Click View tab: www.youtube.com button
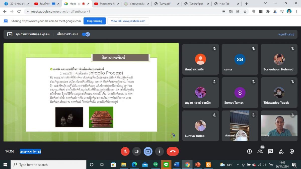Screen dimensions: 301x169 point(128,21)
